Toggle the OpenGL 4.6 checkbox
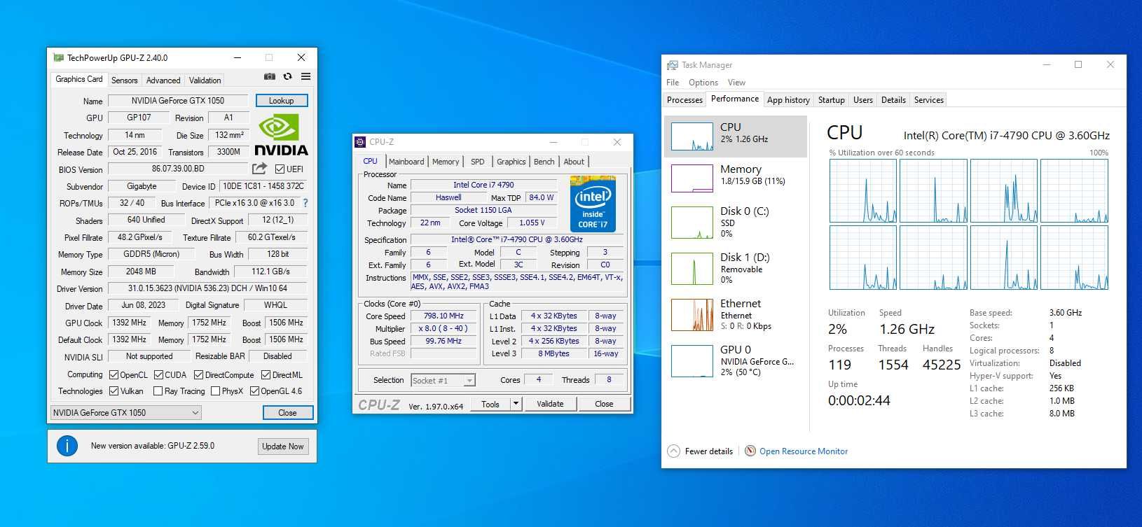1142x527 pixels. pos(254,391)
